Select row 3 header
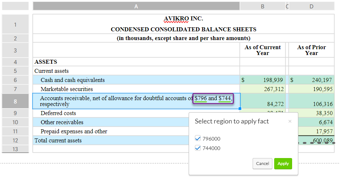The width and height of the screenshot is (340, 185). click(15, 50)
